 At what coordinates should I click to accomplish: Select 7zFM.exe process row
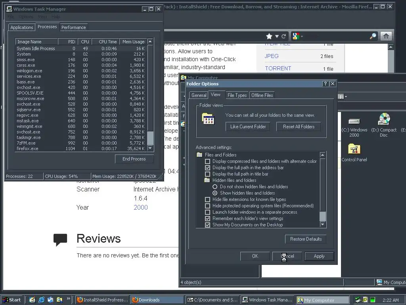pyautogui.click(x=81, y=143)
